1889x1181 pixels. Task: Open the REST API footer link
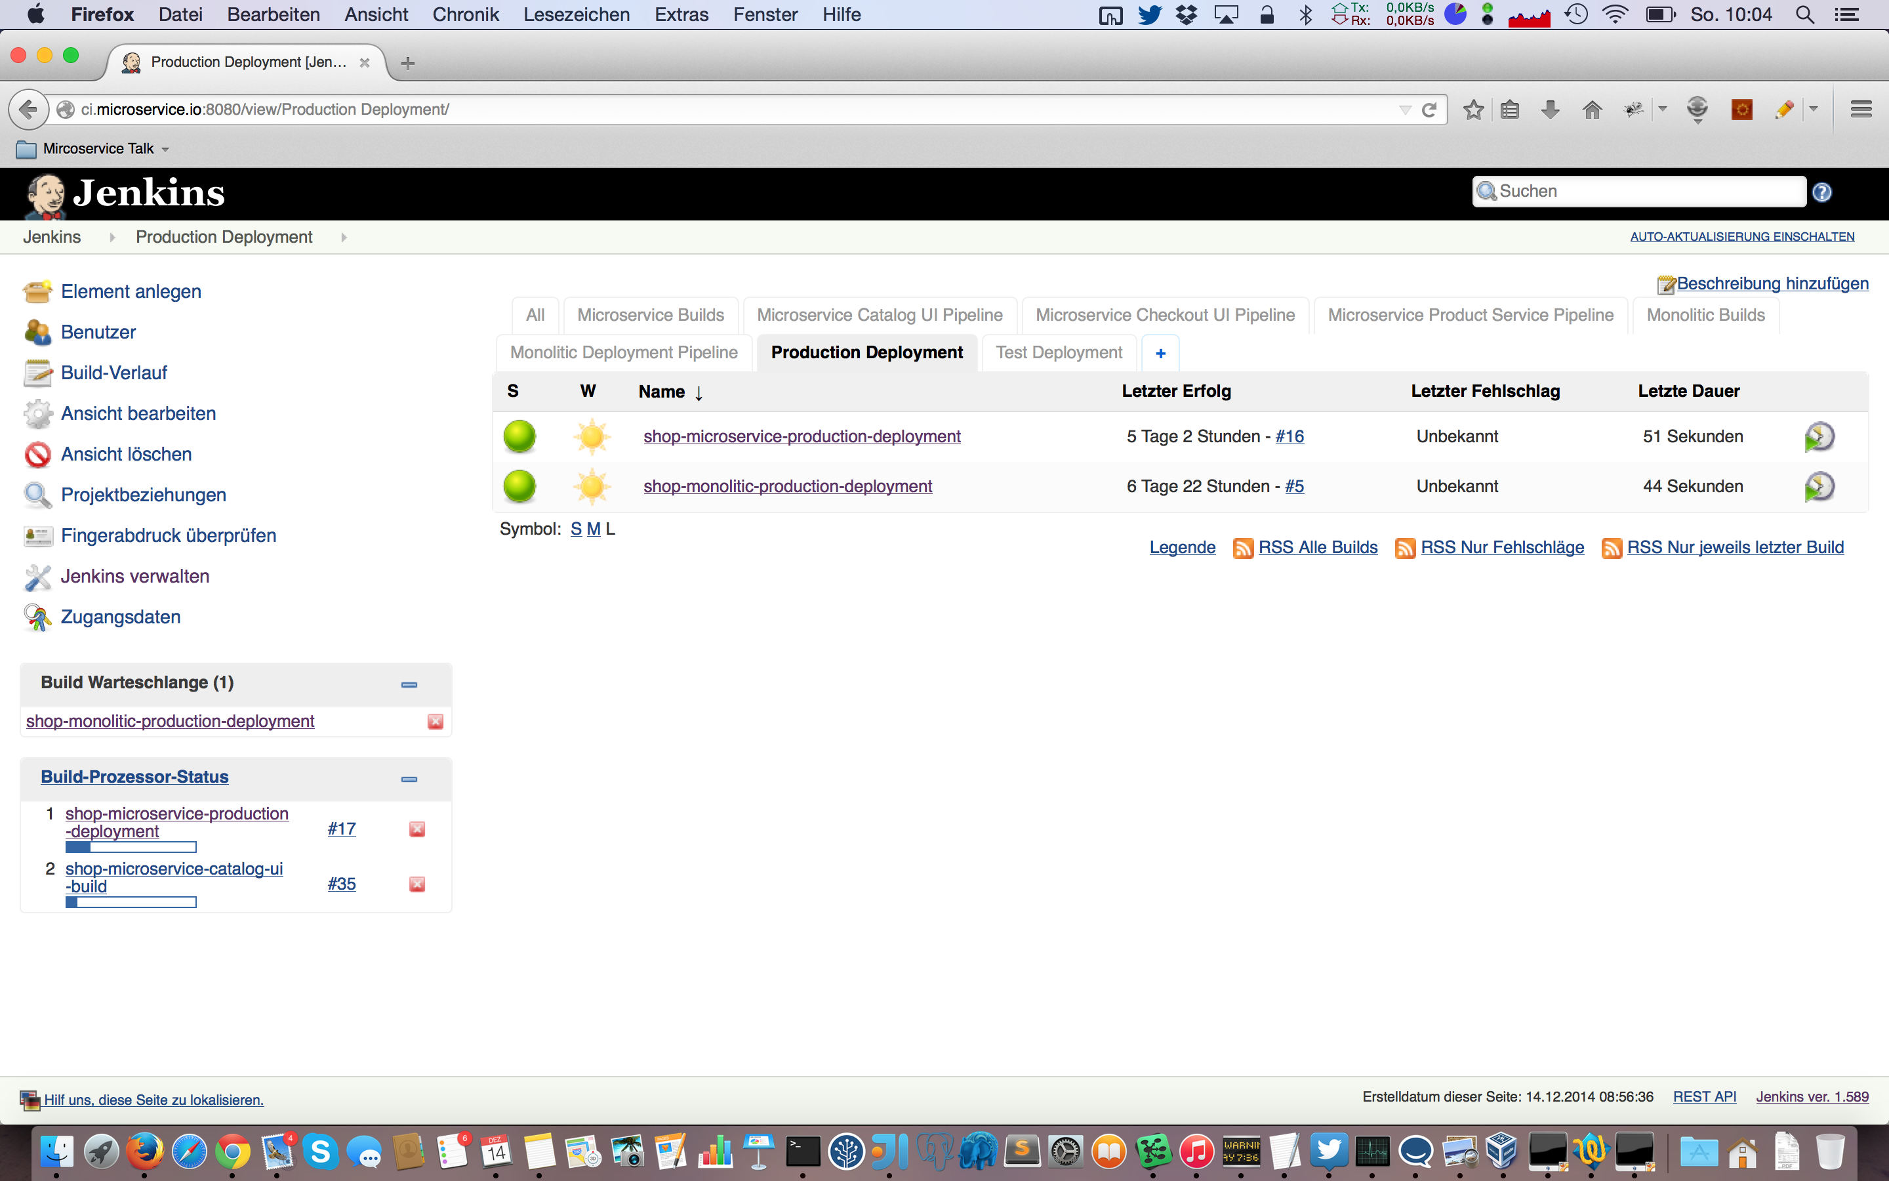pos(1705,1096)
